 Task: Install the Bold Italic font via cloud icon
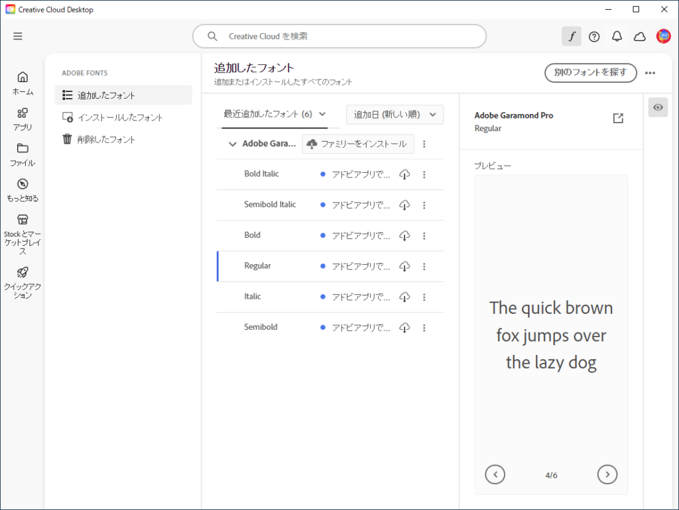[x=404, y=174]
